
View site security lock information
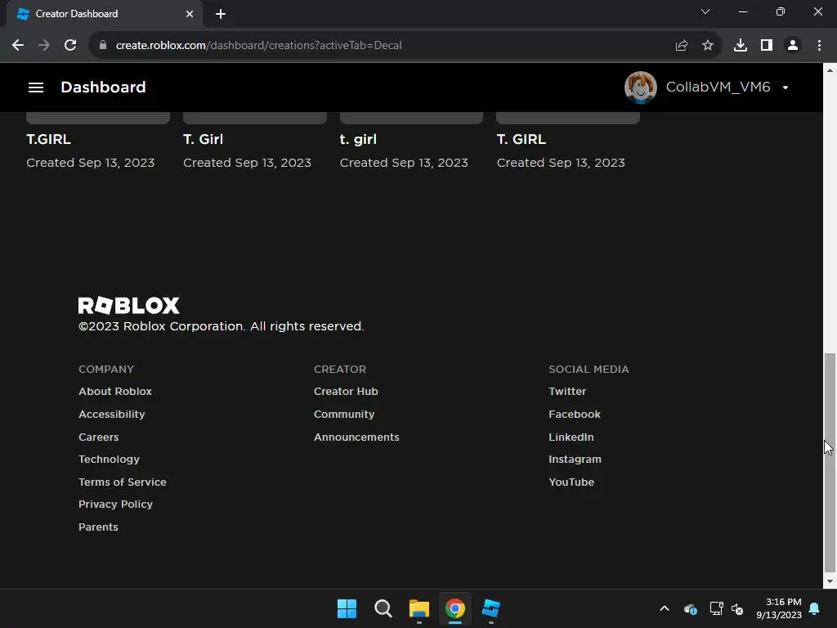(x=103, y=46)
